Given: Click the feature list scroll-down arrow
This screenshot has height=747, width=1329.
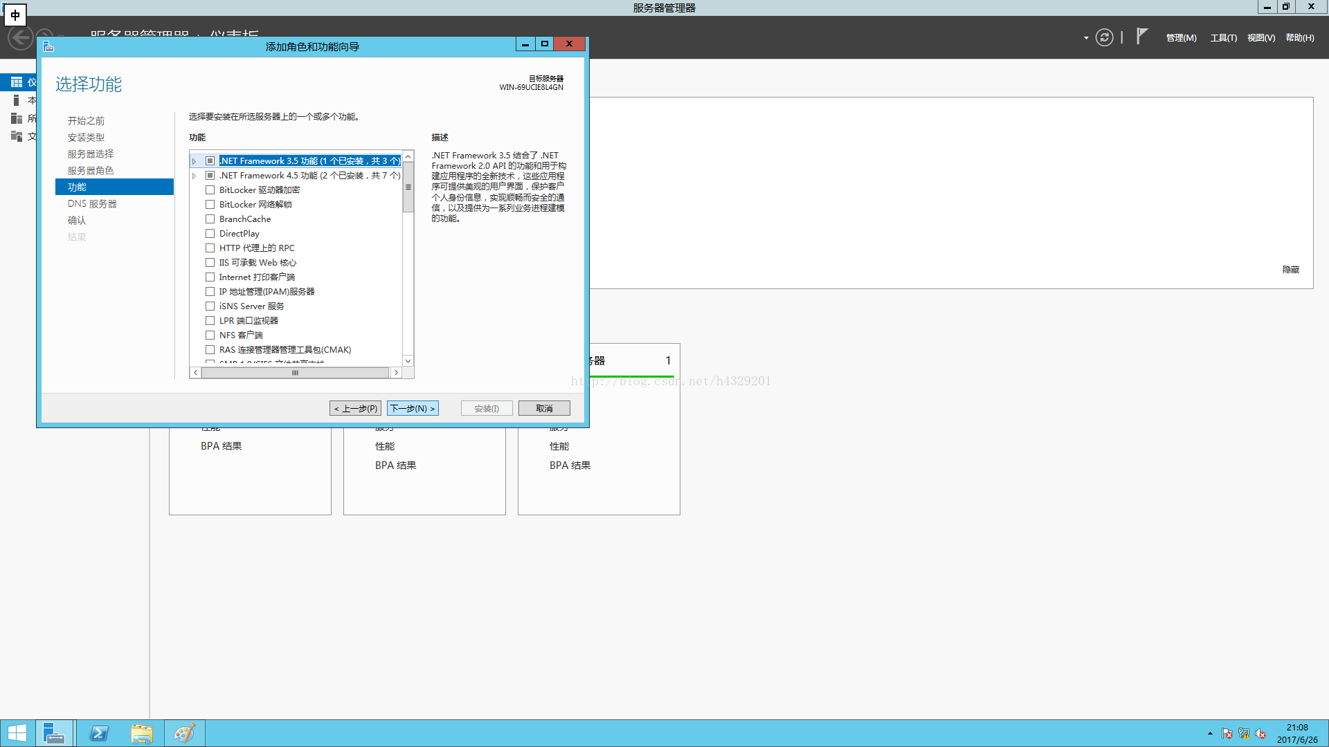Looking at the screenshot, I should click(408, 360).
